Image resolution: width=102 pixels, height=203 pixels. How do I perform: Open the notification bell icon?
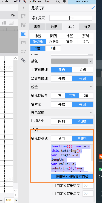(x=64, y=1)
